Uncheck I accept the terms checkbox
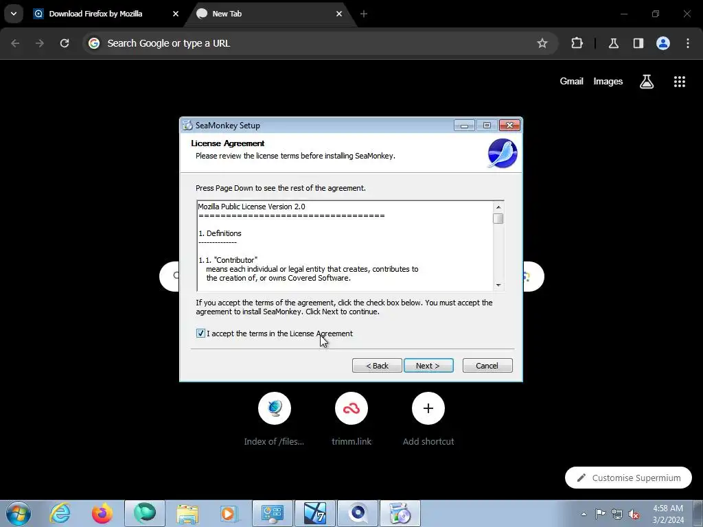Screen dimensions: 703x527 [x=200, y=333]
